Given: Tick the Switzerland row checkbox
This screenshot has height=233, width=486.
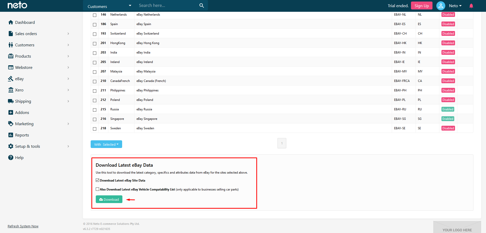Looking at the screenshot, I should click(94, 34).
